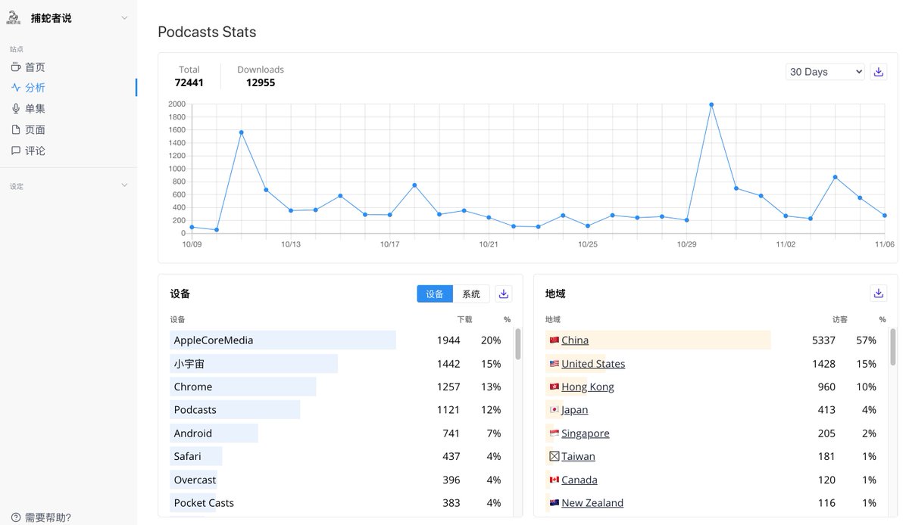
Task: Click the help question mark icon
Action: click(x=16, y=517)
